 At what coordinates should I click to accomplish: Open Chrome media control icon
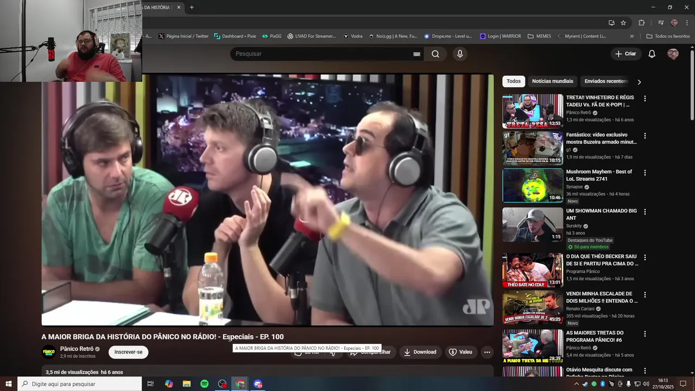[x=661, y=23]
